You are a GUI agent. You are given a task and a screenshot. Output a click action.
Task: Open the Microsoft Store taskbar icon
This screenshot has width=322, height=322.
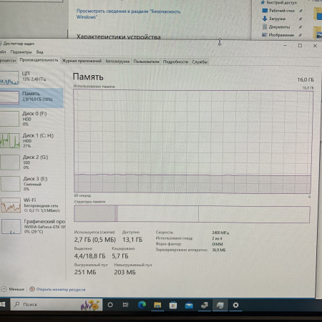[173, 305]
